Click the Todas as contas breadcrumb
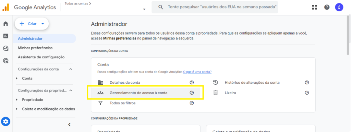Image resolution: width=351 pixels, height=132 pixels. [78, 3]
